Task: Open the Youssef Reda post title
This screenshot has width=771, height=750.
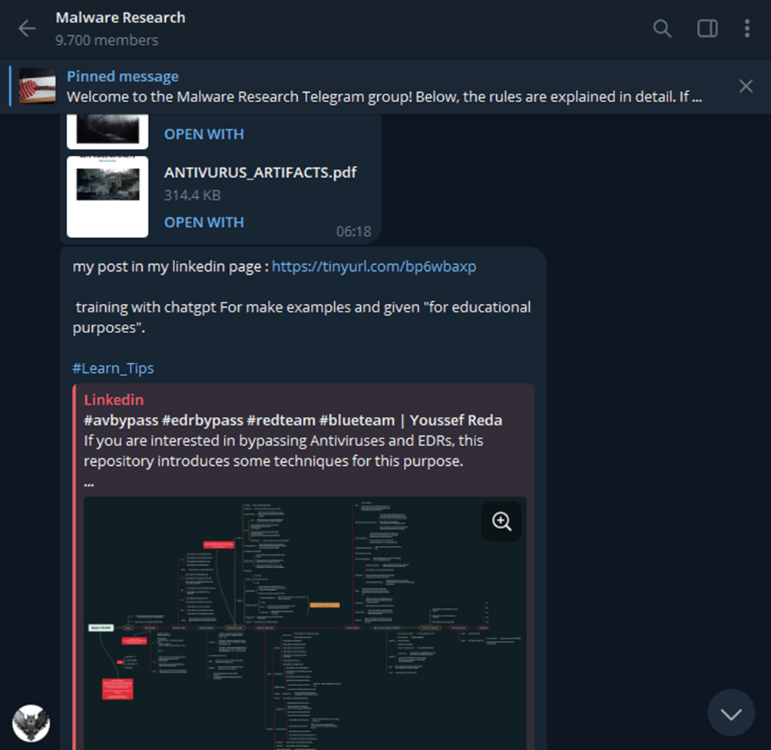Action: point(293,420)
